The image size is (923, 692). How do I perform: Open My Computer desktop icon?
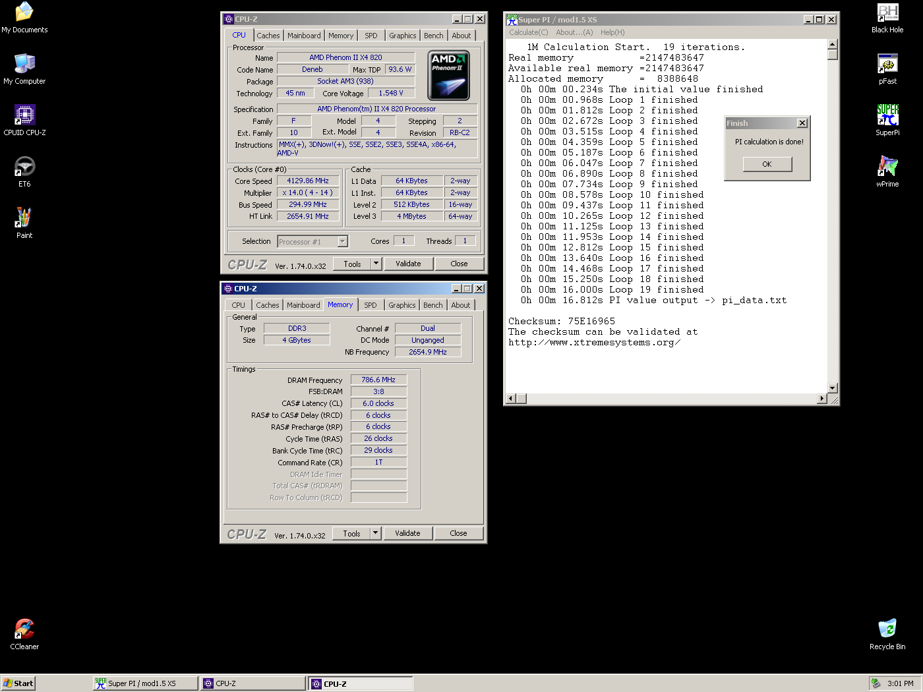coord(24,69)
